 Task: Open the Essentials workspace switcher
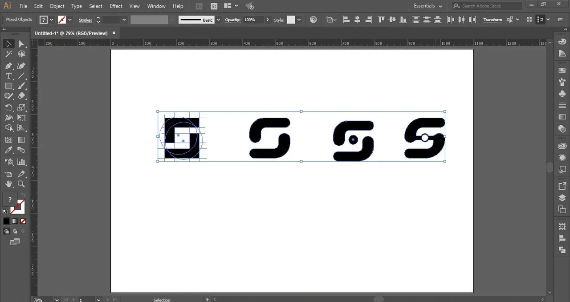coord(428,6)
